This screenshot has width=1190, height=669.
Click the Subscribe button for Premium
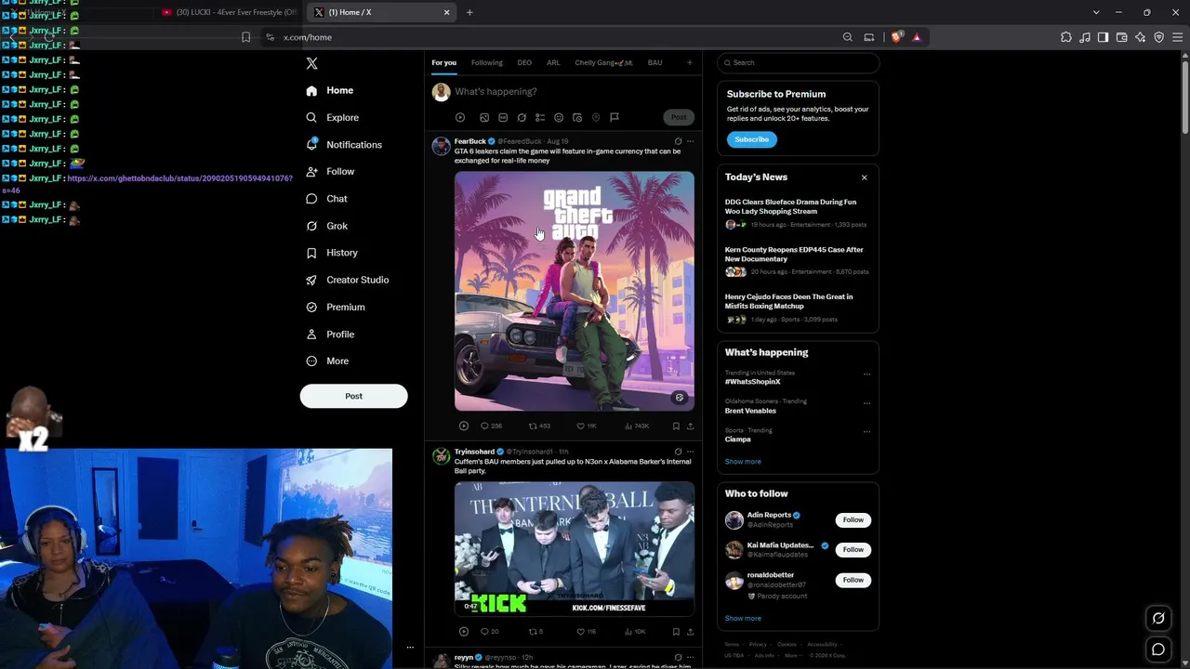[x=751, y=139]
